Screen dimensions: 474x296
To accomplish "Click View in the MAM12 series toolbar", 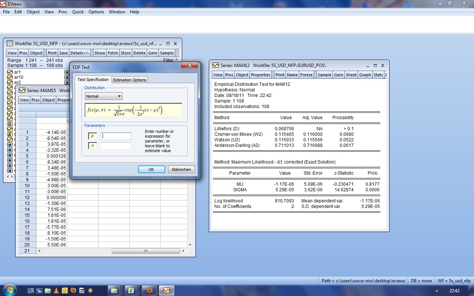I will point(218,75).
